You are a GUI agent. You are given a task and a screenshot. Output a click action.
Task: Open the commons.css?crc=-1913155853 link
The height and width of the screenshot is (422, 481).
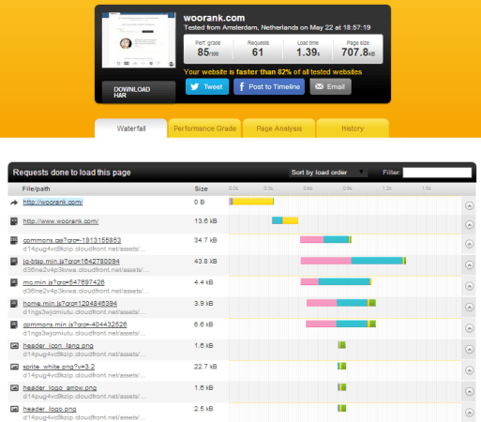(72, 240)
